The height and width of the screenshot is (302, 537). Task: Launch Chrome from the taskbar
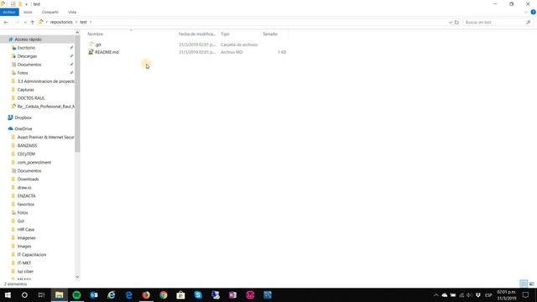click(164, 294)
